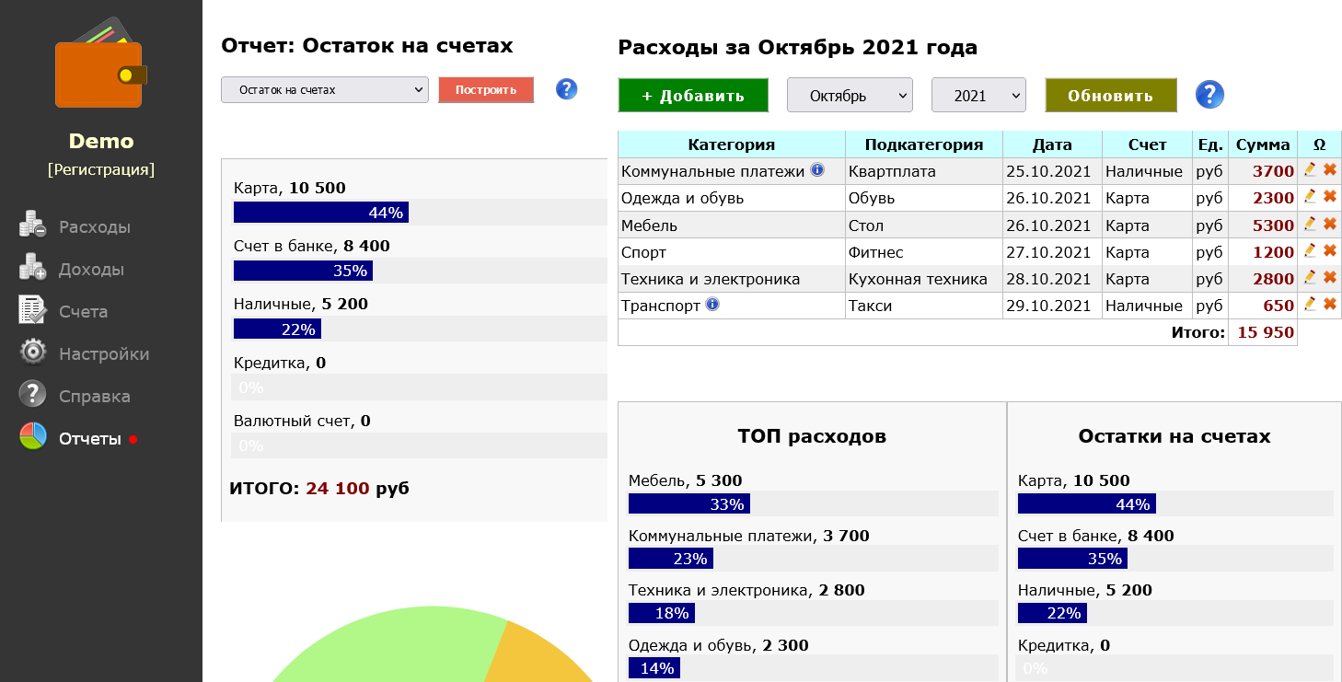
Task: Edit the Квартплата expense with pencil icon
Action: coord(1310,169)
